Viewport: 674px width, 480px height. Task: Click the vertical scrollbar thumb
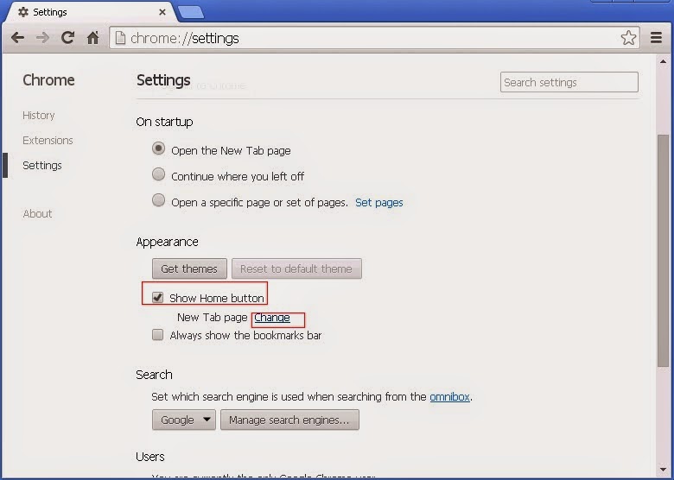pyautogui.click(x=663, y=250)
